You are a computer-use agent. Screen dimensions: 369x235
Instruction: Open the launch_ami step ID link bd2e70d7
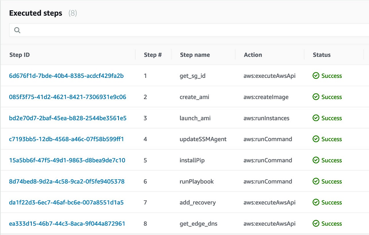click(68, 118)
